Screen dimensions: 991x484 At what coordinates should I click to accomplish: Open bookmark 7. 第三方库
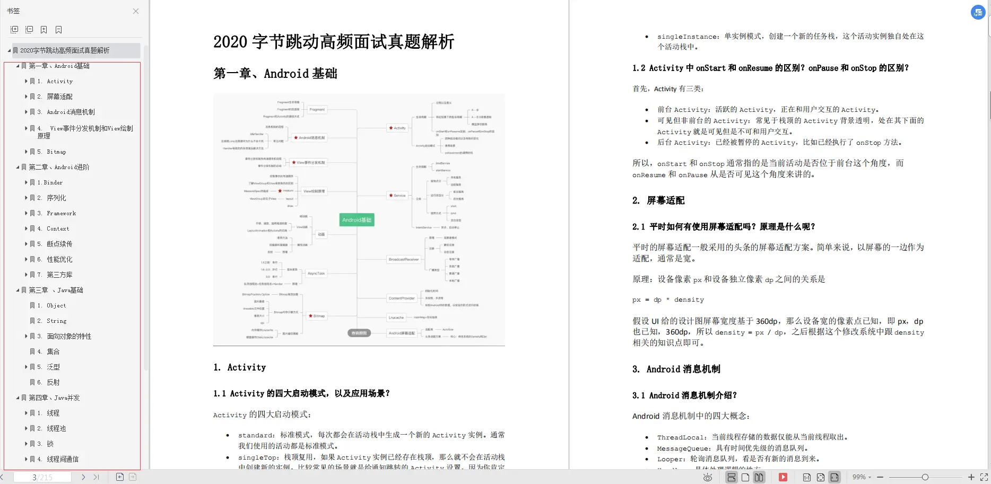(x=55, y=275)
